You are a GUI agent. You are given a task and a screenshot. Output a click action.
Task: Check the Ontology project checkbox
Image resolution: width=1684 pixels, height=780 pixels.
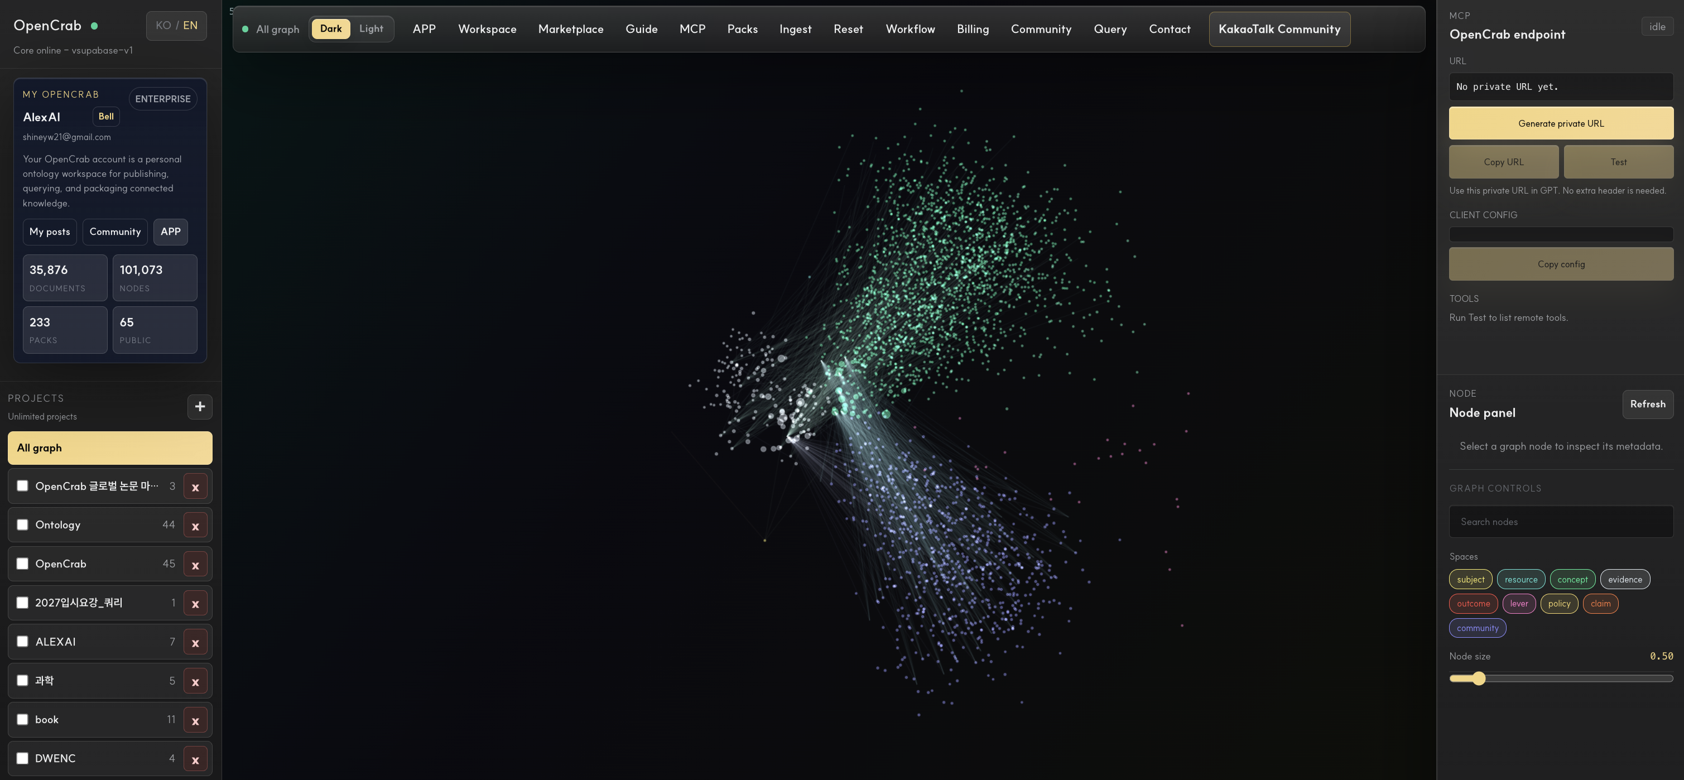click(22, 524)
